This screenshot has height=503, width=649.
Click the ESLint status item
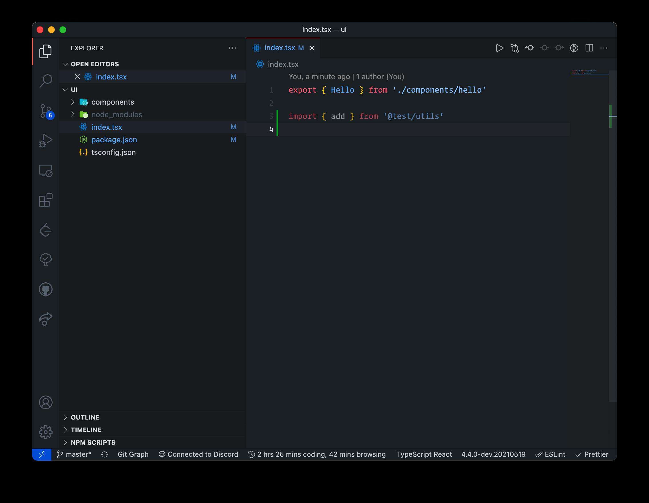pyautogui.click(x=550, y=454)
